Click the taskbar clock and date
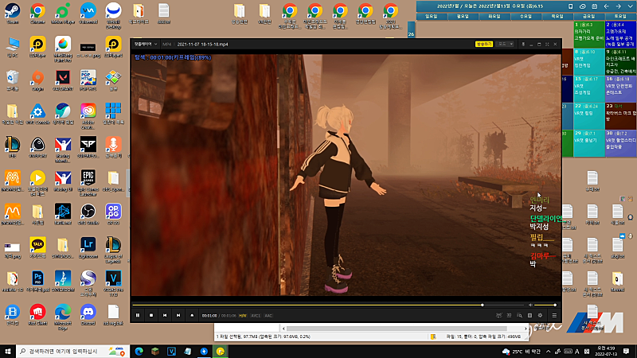Viewport: 637px width, 358px height. pyautogui.click(x=606, y=351)
